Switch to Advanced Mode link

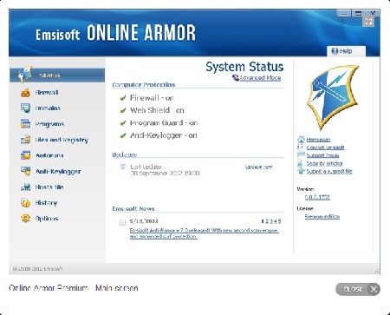pyautogui.click(x=260, y=77)
